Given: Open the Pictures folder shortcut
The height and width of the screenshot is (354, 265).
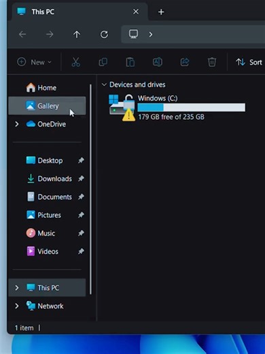Looking at the screenshot, I should 47,215.
